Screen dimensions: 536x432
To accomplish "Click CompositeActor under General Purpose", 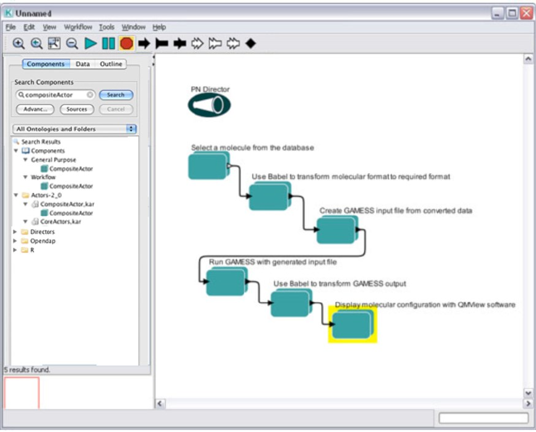I will pos(71,169).
